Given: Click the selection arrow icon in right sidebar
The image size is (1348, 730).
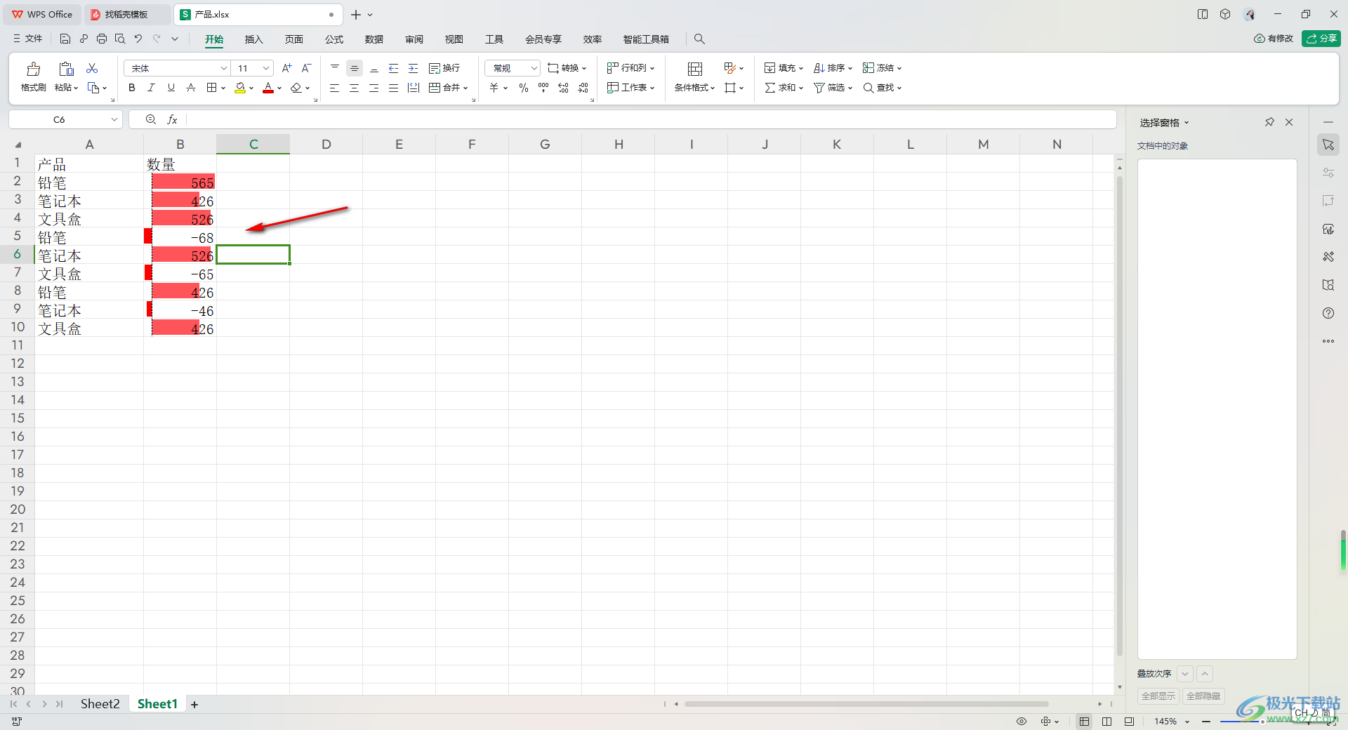Looking at the screenshot, I should (1328, 145).
